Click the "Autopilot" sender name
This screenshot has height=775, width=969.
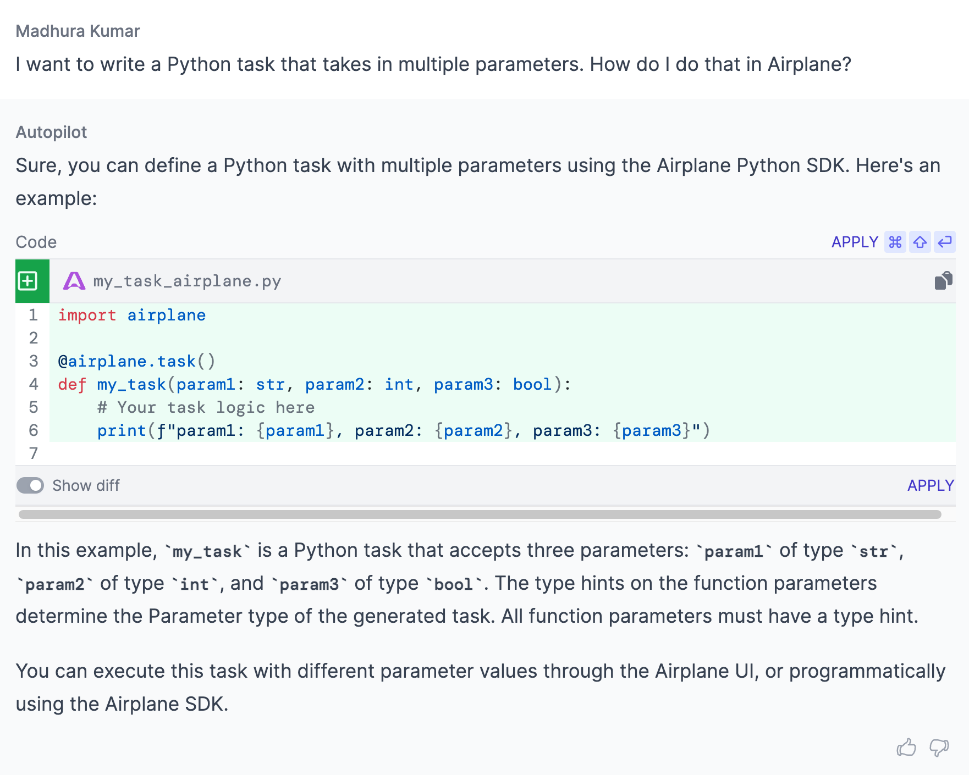tap(51, 132)
